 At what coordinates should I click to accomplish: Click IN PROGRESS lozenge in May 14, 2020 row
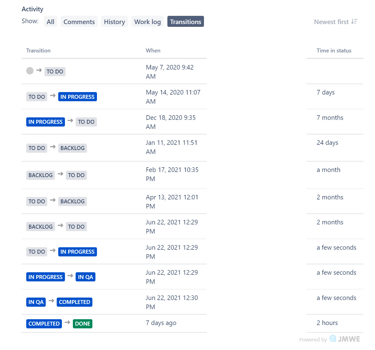[x=77, y=97]
